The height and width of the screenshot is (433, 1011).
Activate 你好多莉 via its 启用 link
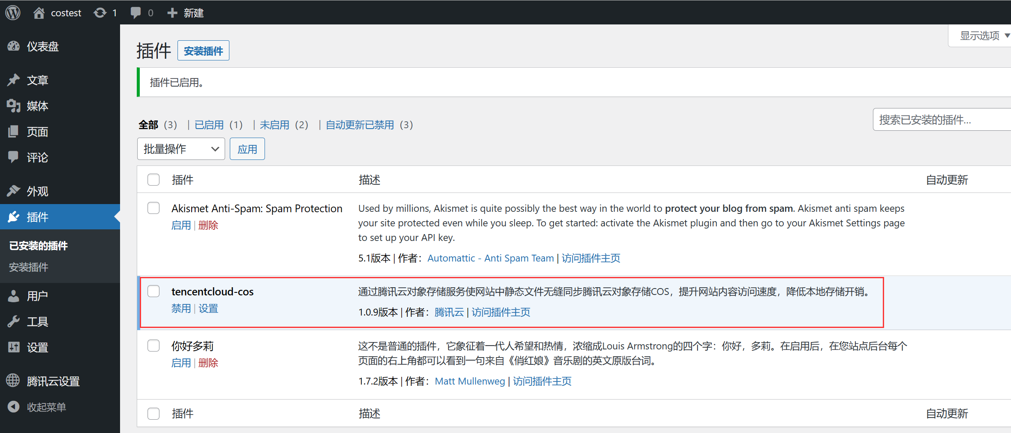pos(181,363)
